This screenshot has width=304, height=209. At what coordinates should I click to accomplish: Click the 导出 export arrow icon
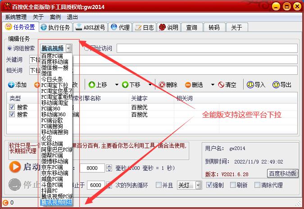pos(276,85)
